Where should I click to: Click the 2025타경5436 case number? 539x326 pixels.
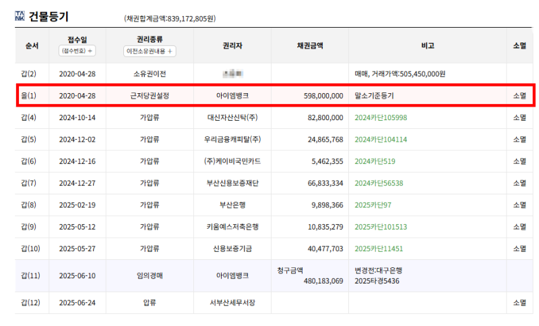pyautogui.click(x=377, y=281)
